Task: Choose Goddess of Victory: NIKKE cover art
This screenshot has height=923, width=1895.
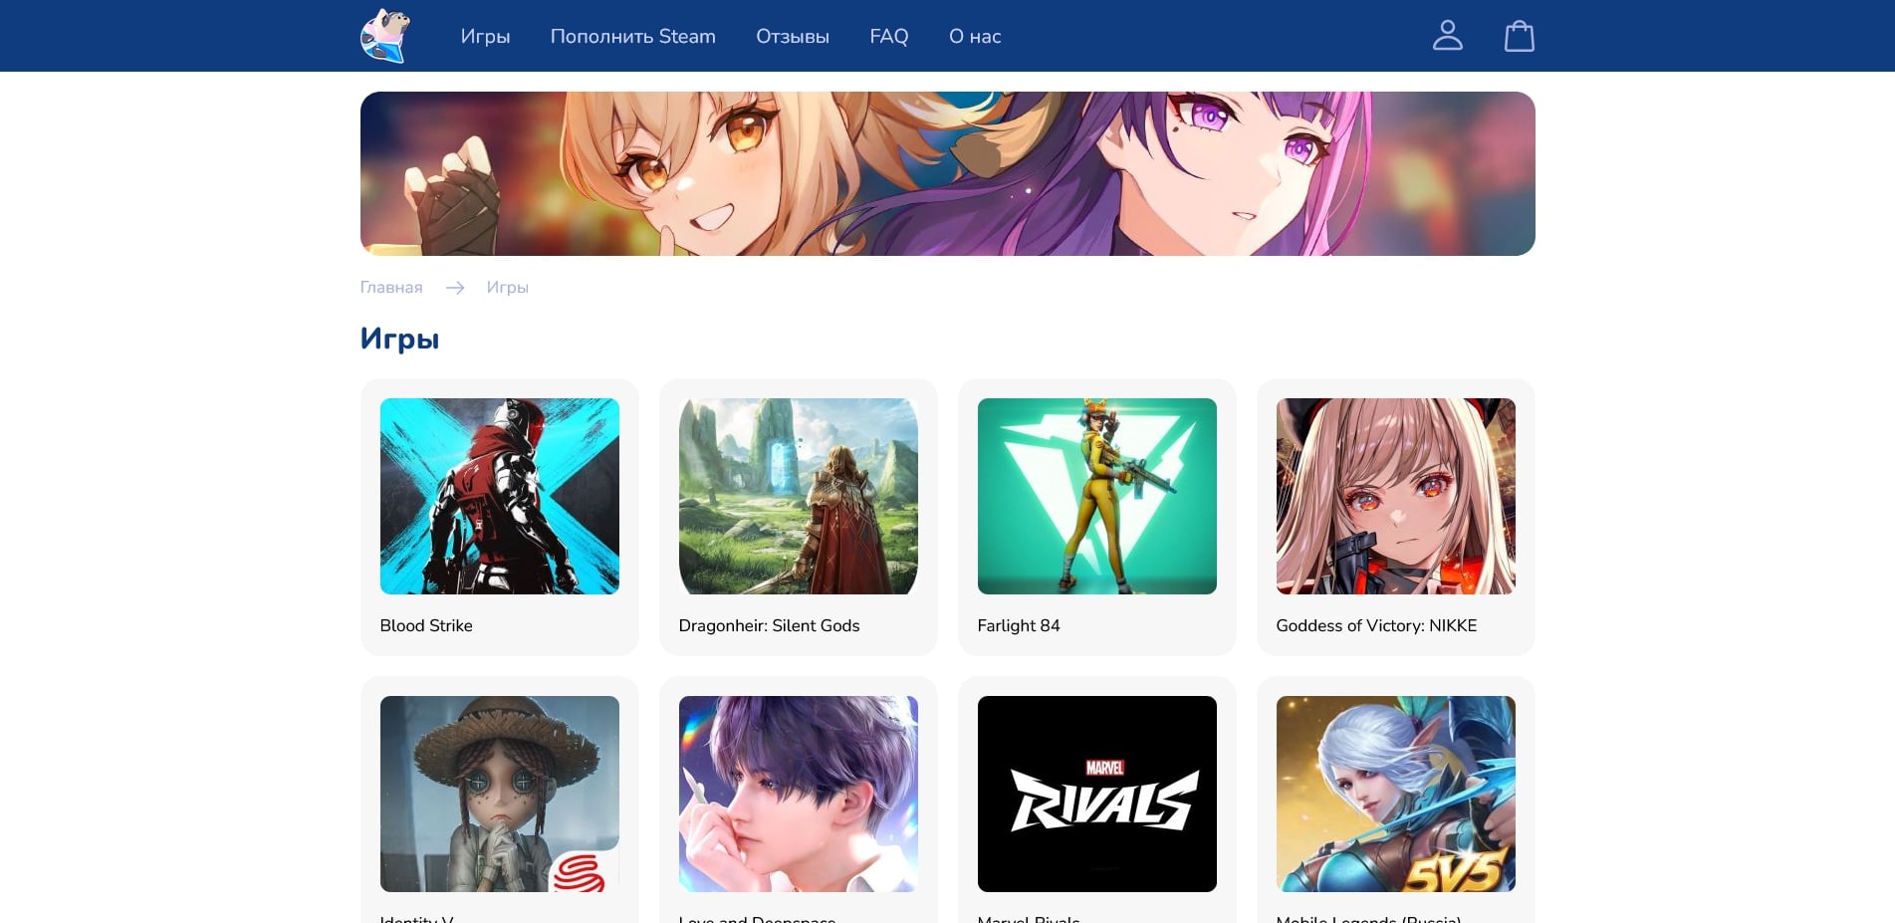Action: (1395, 496)
